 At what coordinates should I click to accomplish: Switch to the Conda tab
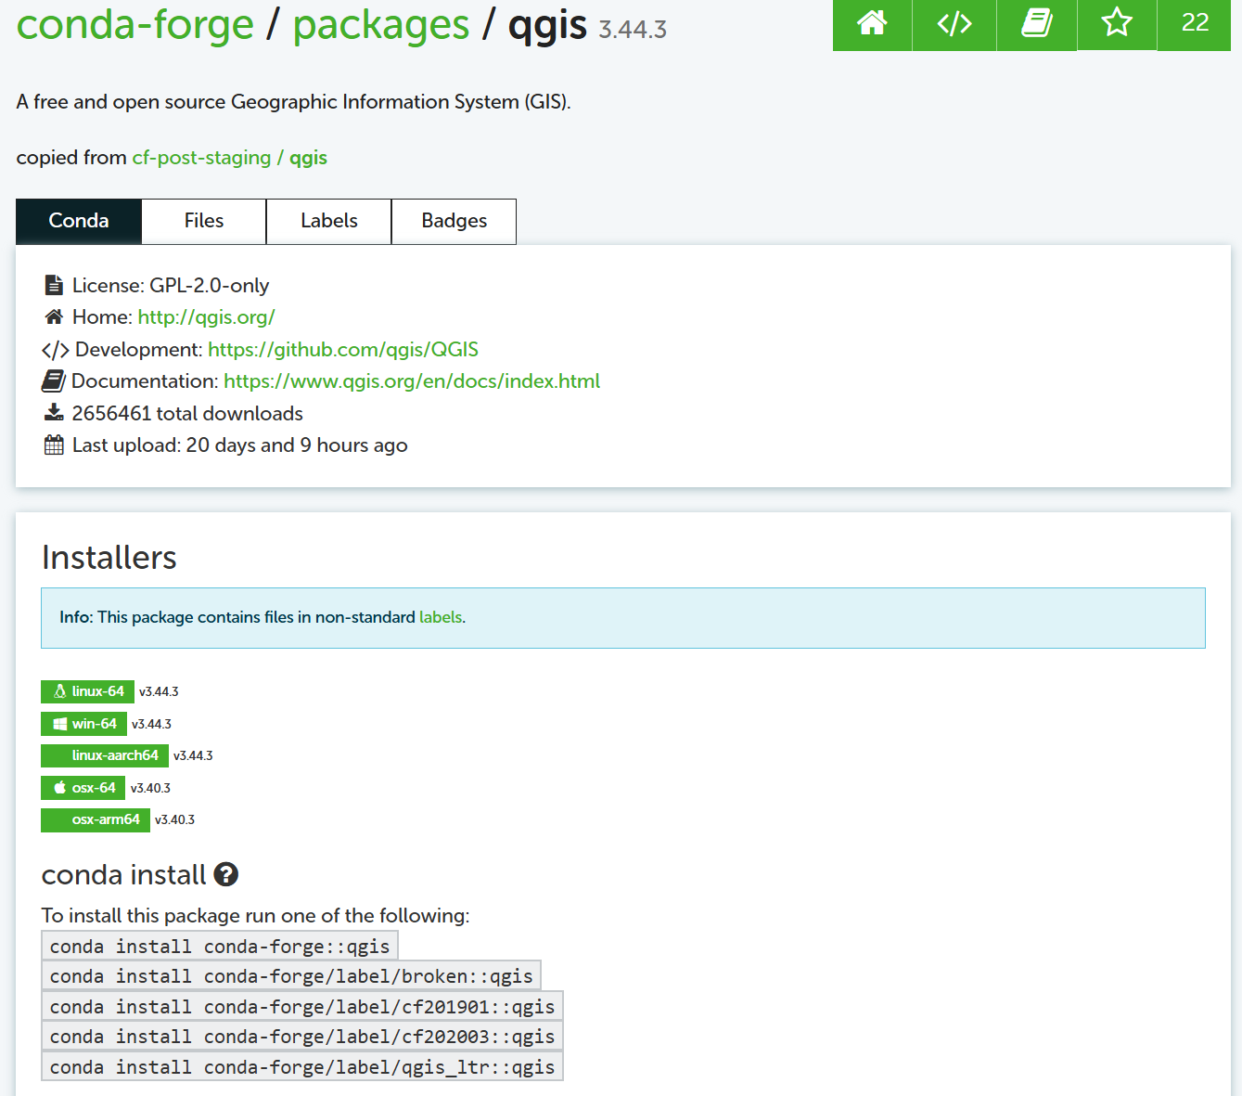coord(79,221)
